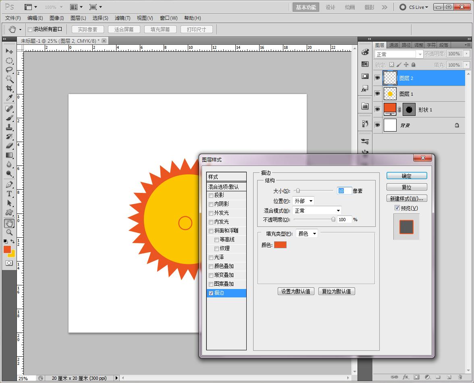This screenshot has height=383, width=474.
Task: Select the Horizontal Type tool
Action: 9,194
